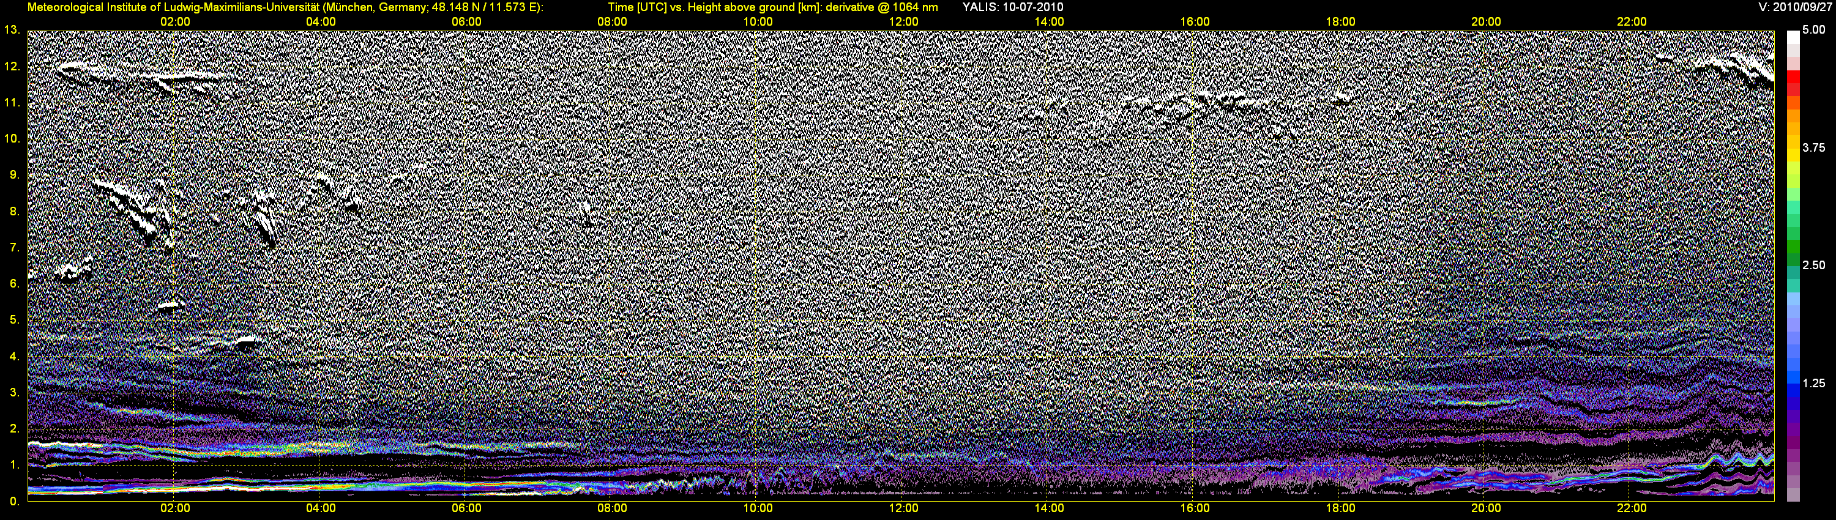Pick the yellow segment of the colorbar

point(1793,155)
